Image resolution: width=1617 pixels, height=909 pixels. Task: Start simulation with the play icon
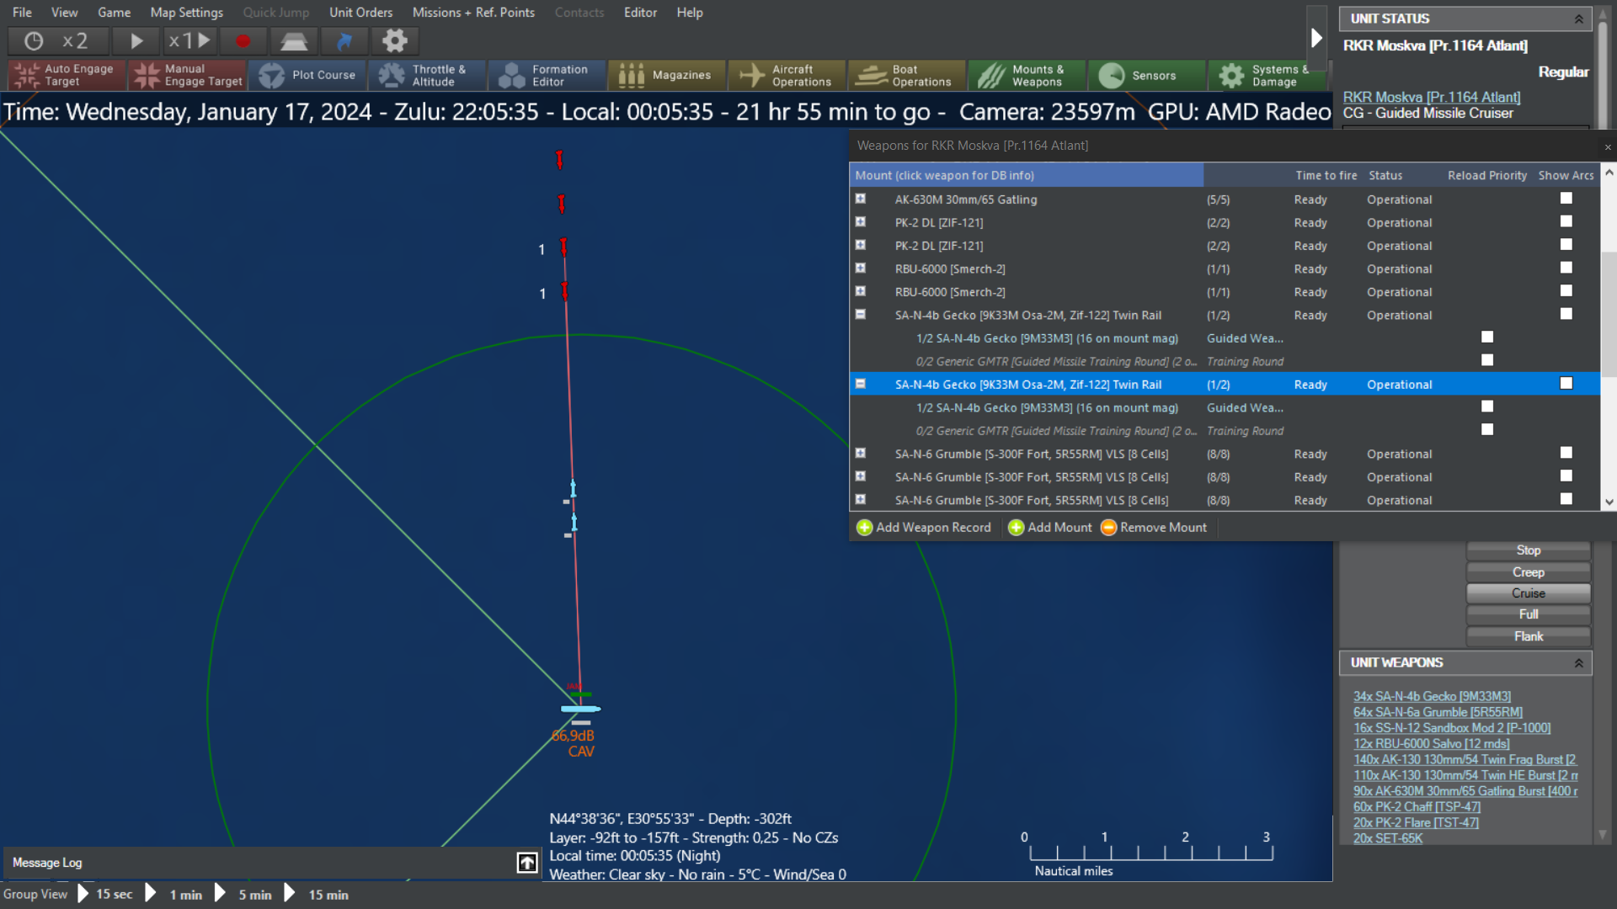pos(136,40)
